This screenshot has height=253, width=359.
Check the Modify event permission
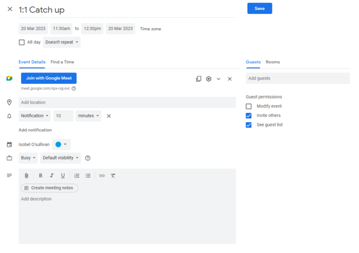pyautogui.click(x=249, y=107)
